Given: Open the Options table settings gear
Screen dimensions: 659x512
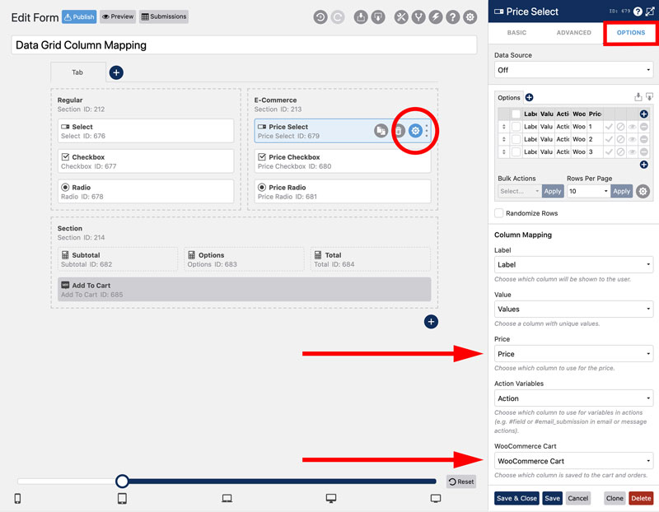Looking at the screenshot, I should 643,191.
